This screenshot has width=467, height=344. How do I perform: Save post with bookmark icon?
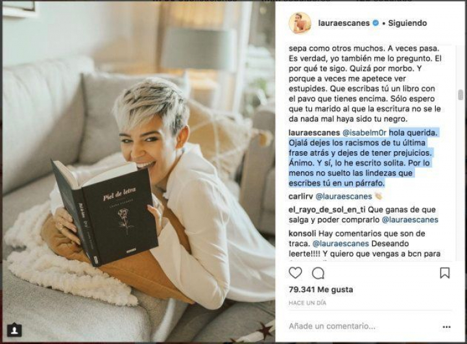click(445, 273)
